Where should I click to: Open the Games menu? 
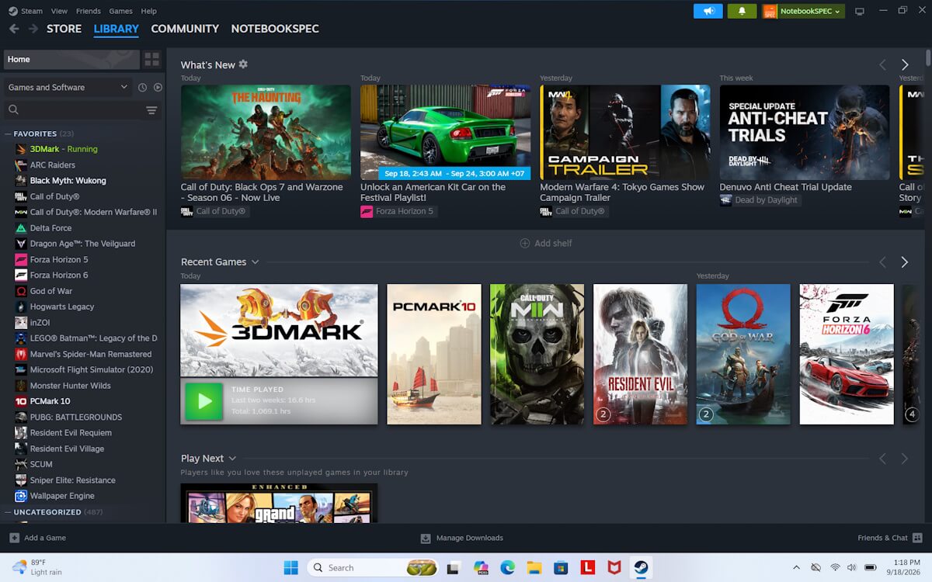click(120, 11)
